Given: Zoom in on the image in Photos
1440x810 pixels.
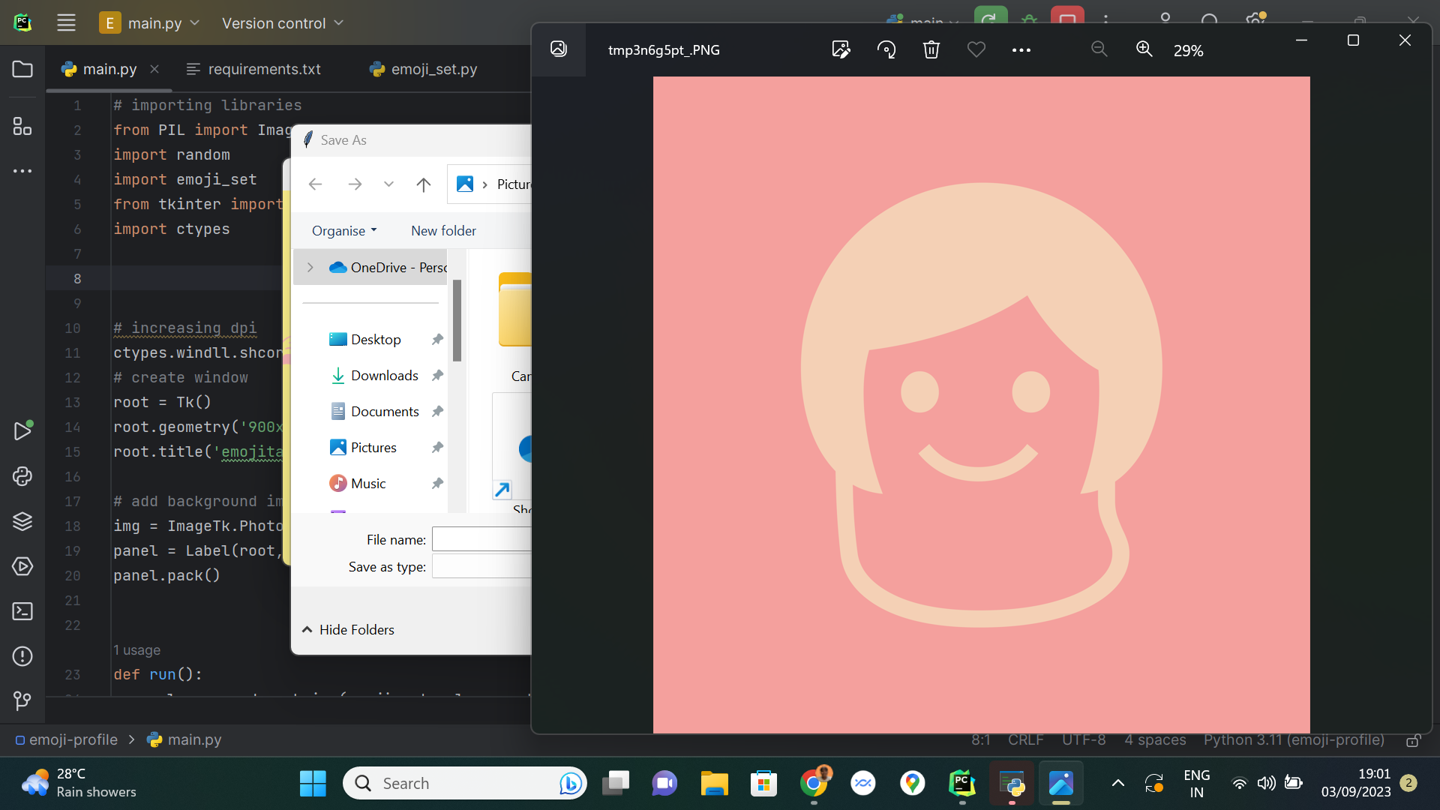Looking at the screenshot, I should click(x=1144, y=49).
